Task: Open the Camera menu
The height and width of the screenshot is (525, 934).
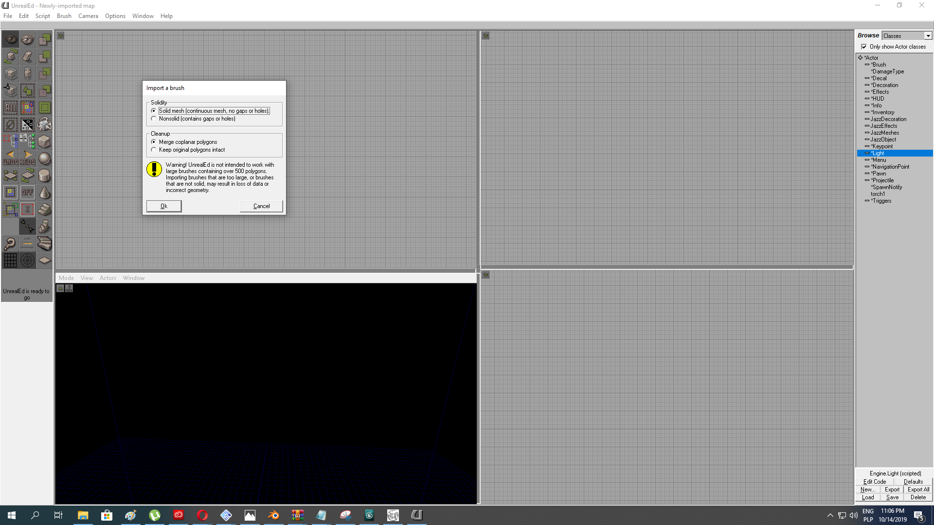Action: [88, 16]
